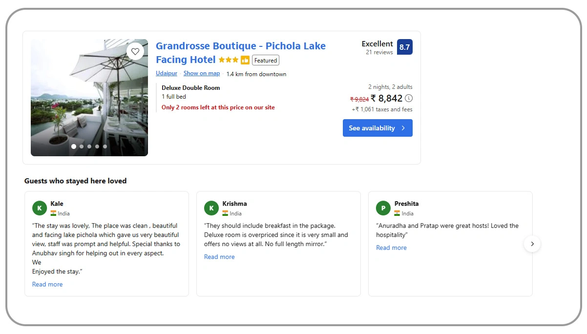
Task: Select the third image indicator dot
Action: coord(89,146)
